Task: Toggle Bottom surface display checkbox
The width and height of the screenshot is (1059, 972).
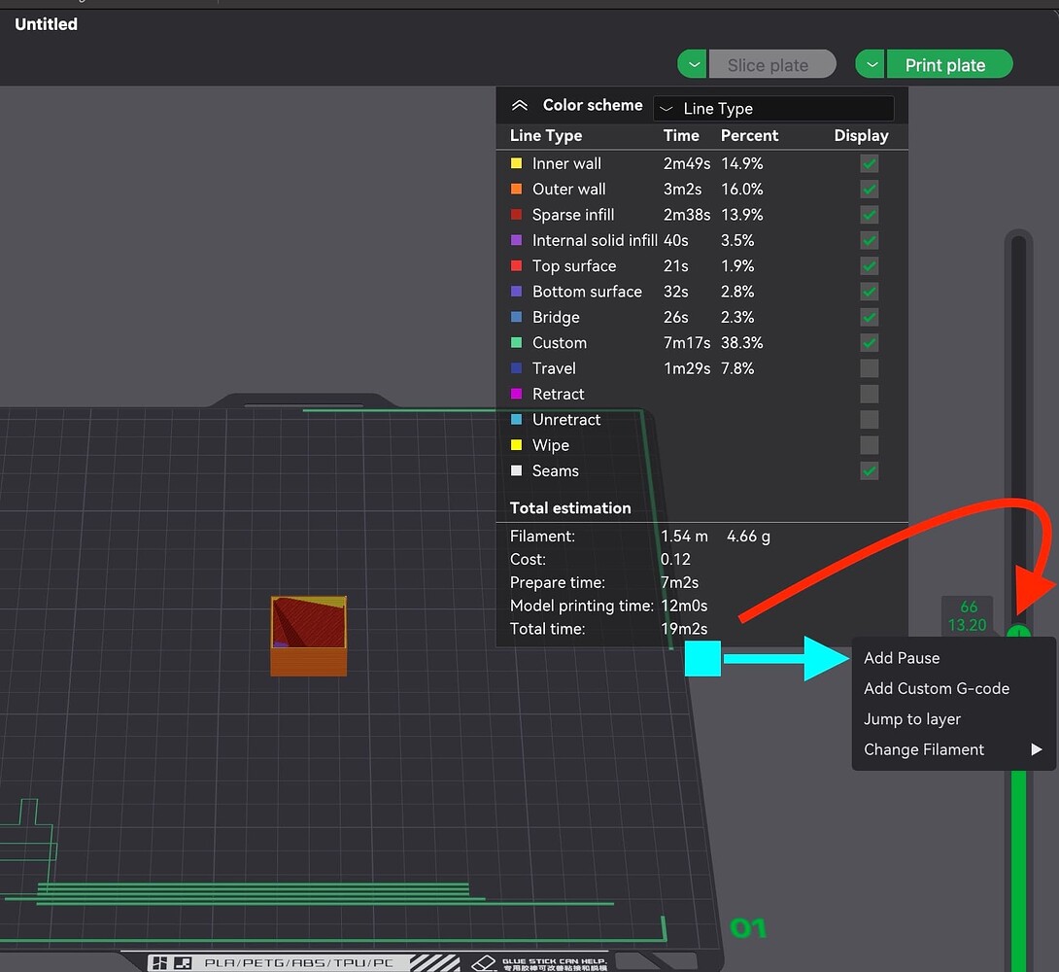Action: [x=870, y=292]
